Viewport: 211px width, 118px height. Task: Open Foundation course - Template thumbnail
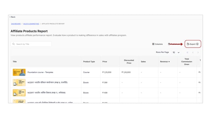pyautogui.click(x=19, y=72)
